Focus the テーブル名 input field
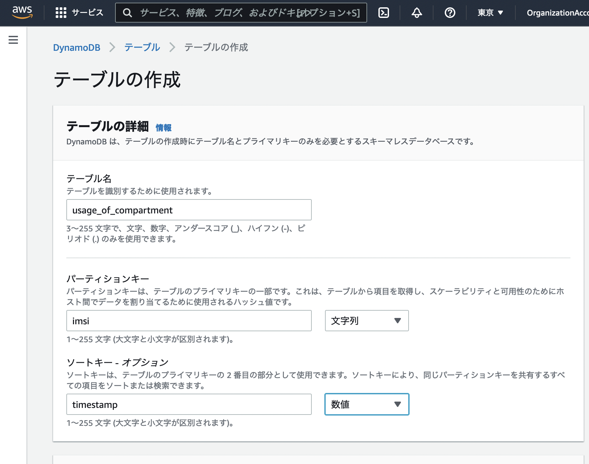This screenshot has height=464, width=589. (189, 210)
